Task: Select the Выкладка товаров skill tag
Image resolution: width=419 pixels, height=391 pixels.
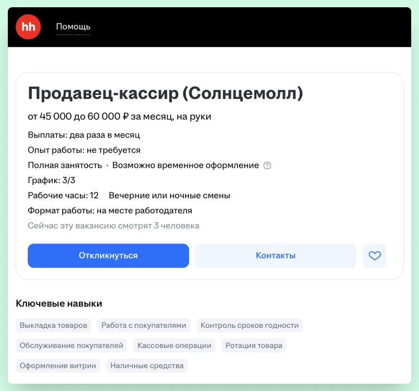Action: [54, 325]
